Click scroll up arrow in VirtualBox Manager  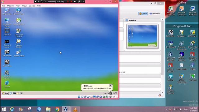(x=162, y=20)
